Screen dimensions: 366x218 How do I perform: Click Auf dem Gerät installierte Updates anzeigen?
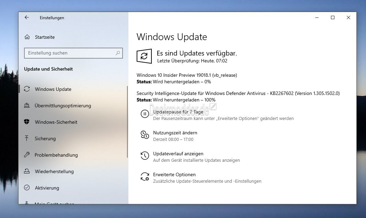tap(196, 160)
